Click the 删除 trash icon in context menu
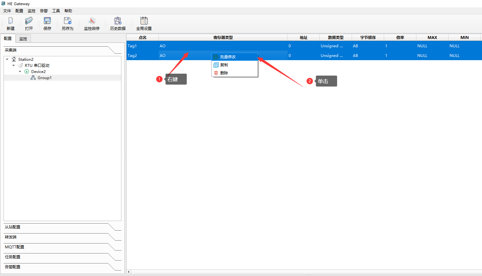482x276 pixels. tap(216, 73)
